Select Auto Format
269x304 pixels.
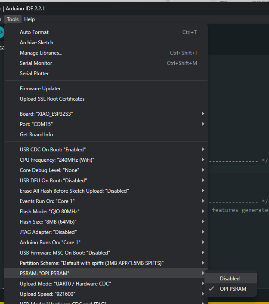(x=34, y=32)
